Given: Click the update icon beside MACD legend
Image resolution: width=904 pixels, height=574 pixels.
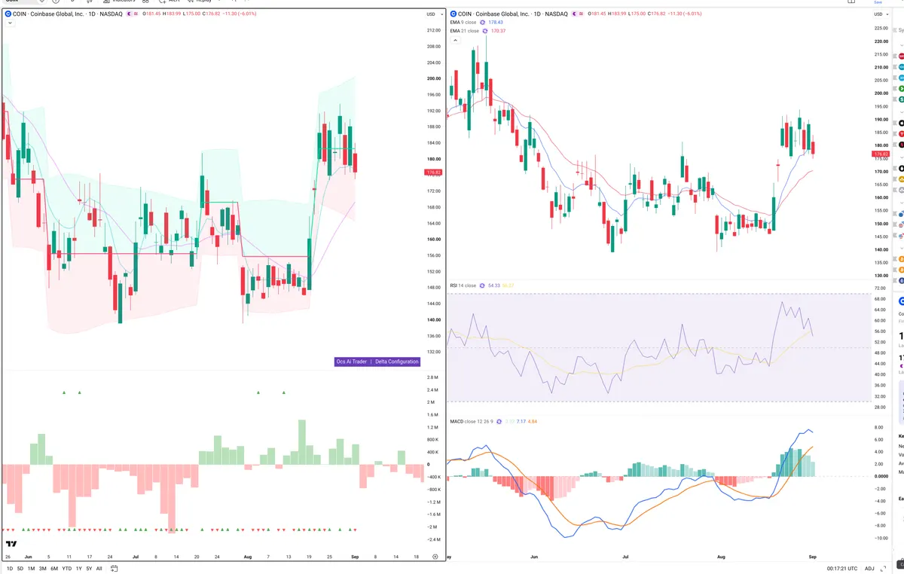Looking at the screenshot, I should tap(498, 420).
